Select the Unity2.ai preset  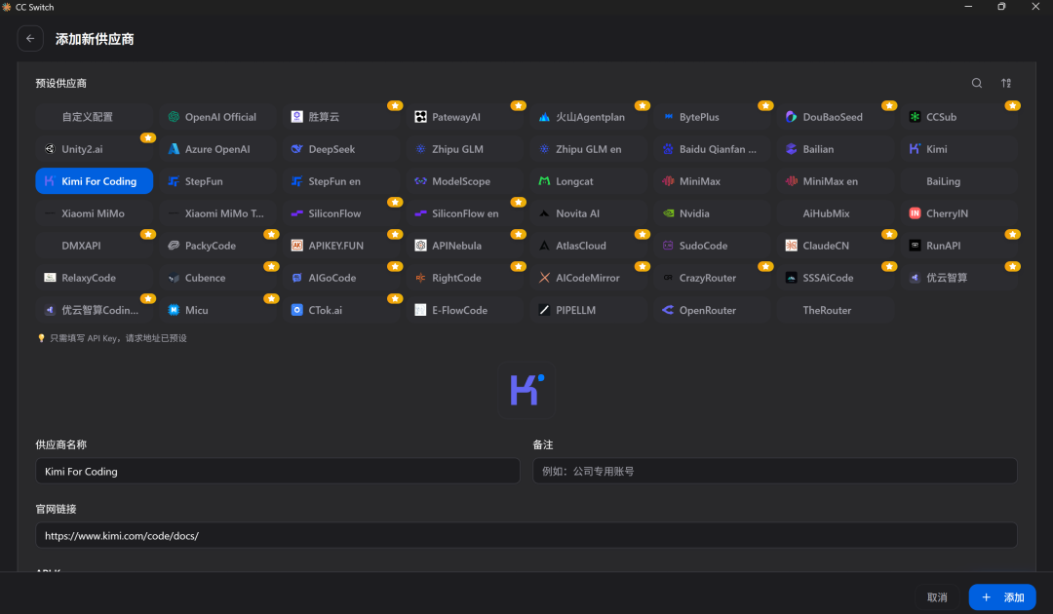pos(94,149)
